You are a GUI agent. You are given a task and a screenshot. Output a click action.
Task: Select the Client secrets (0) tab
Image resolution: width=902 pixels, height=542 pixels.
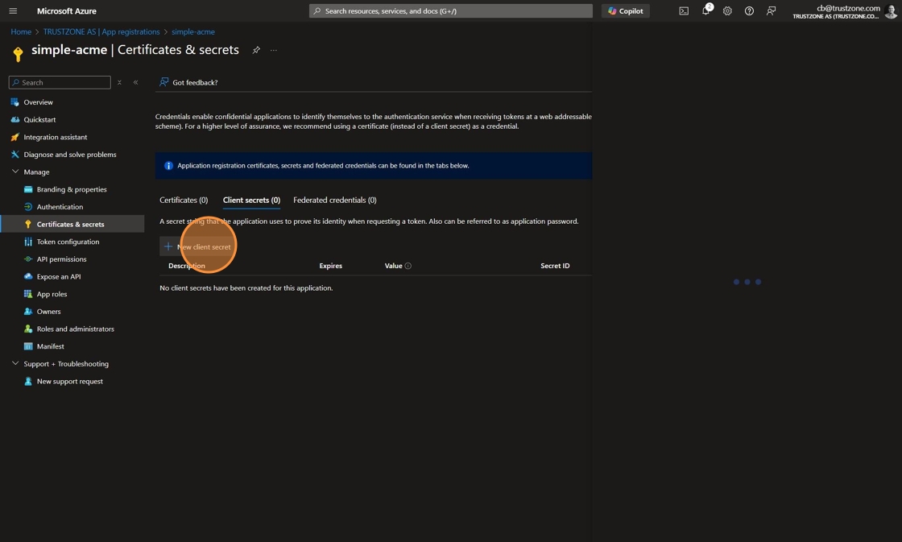tap(251, 201)
